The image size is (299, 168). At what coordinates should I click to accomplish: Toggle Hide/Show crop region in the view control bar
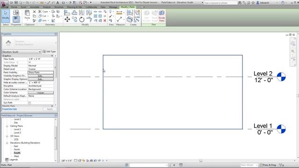pyautogui.click(x=95, y=161)
